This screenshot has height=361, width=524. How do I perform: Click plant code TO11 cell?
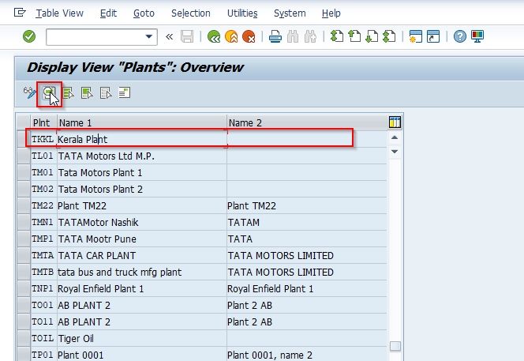43,322
